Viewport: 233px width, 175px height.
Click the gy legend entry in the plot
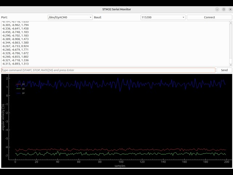[x=20, y=89]
